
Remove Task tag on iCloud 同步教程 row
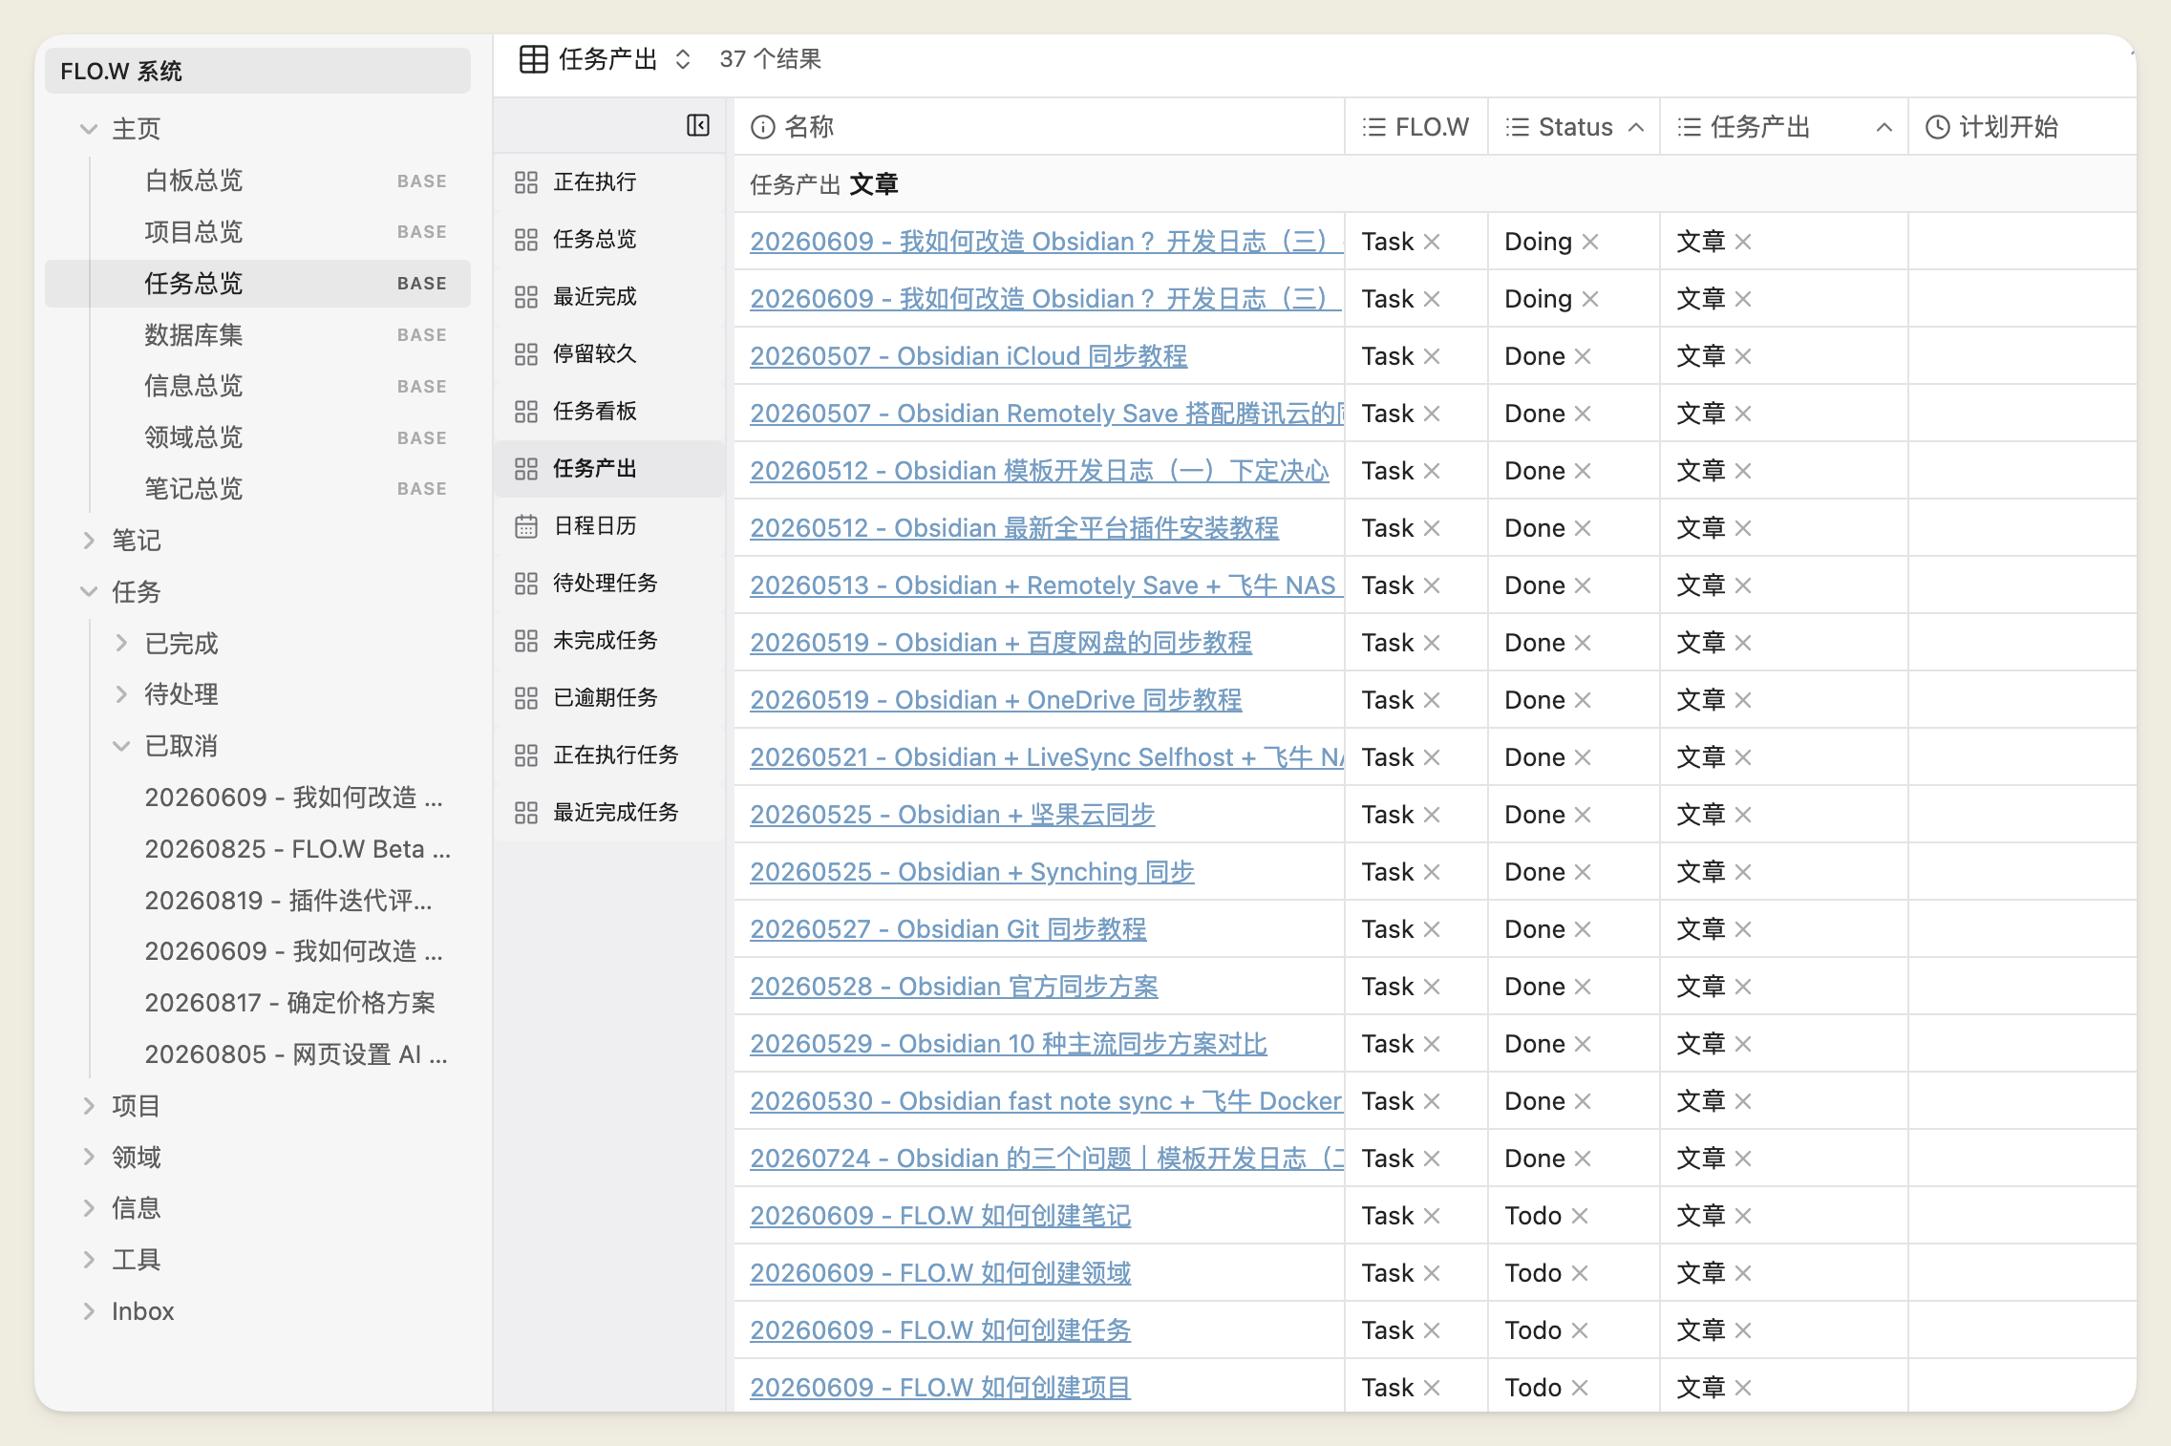[1432, 357]
